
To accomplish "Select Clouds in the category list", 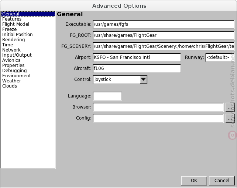I will coord(28,86).
